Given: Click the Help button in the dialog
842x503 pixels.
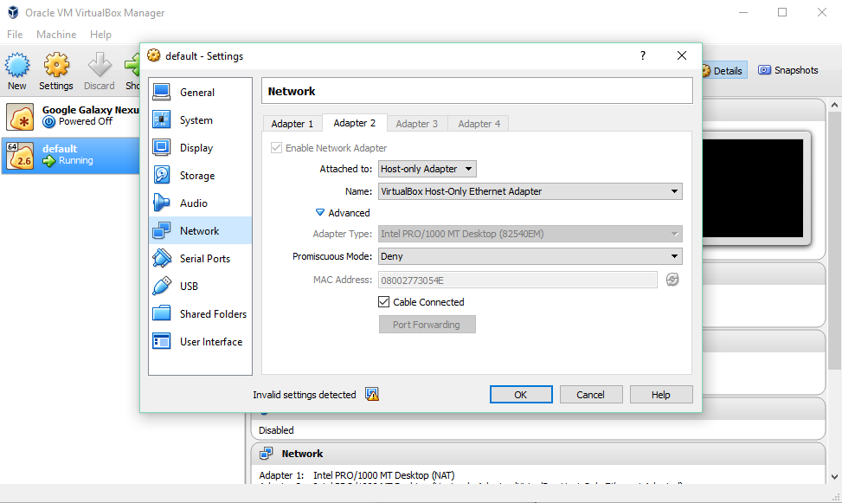Looking at the screenshot, I should tap(661, 395).
